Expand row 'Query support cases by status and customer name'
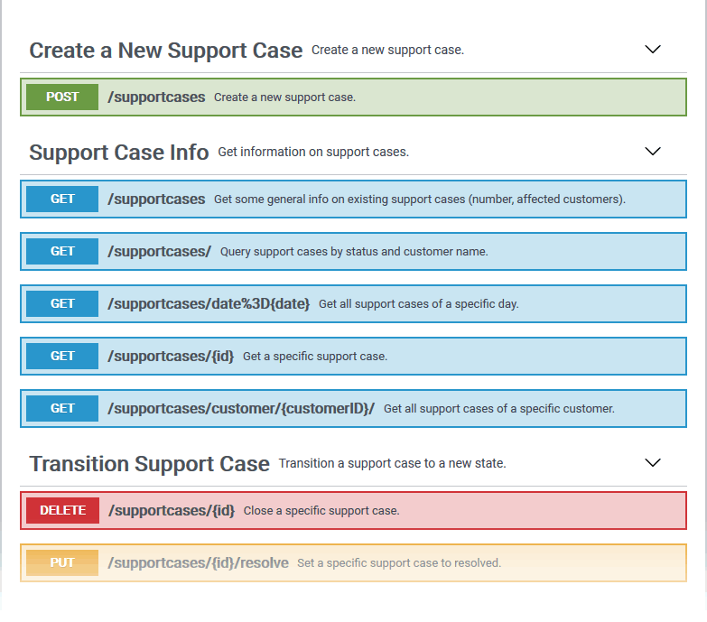The width and height of the screenshot is (707, 622). point(354,252)
